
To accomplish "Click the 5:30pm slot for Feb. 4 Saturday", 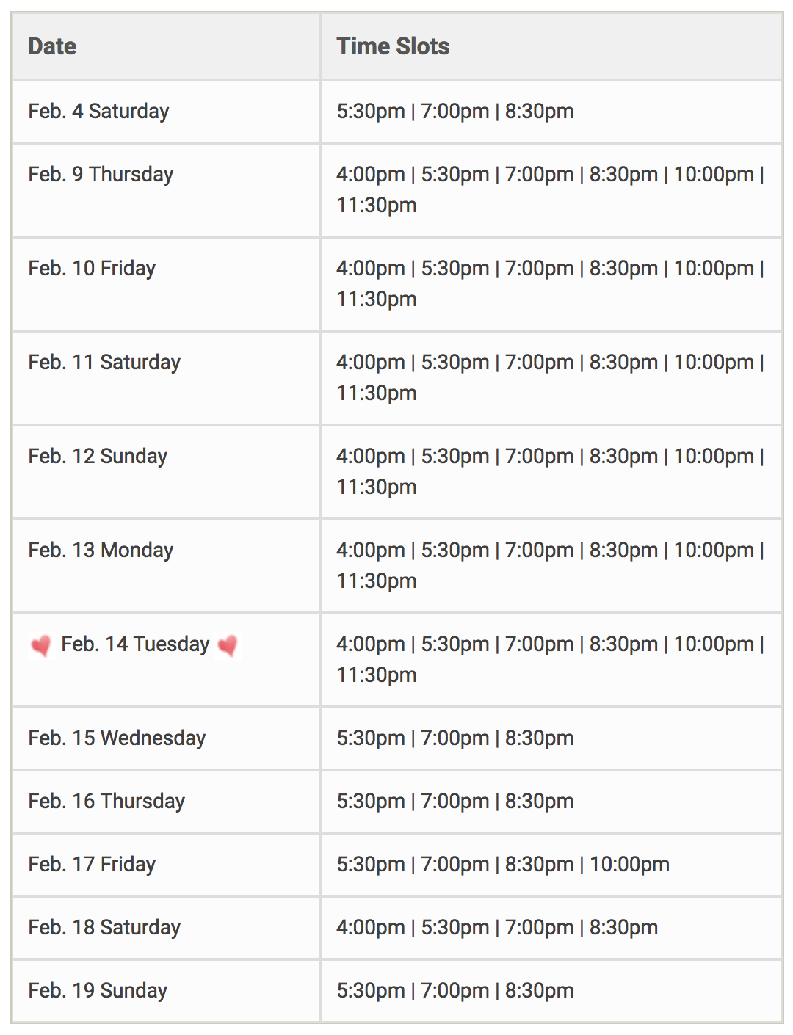I will (x=371, y=111).
